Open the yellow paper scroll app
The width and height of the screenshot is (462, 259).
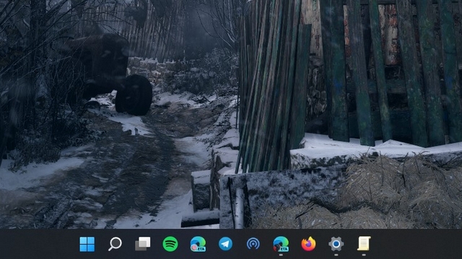pyautogui.click(x=364, y=244)
